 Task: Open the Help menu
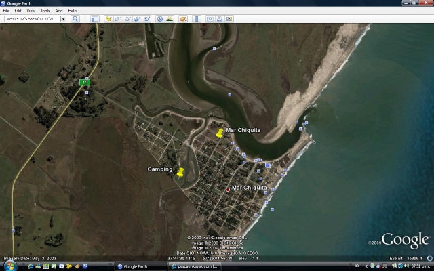73,11
